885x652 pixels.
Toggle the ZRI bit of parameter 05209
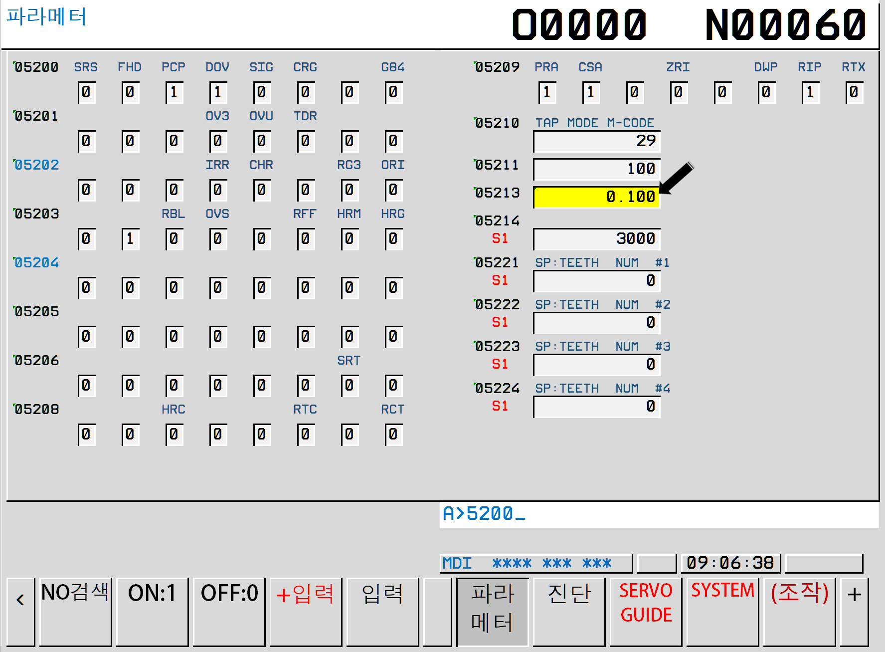pos(679,92)
